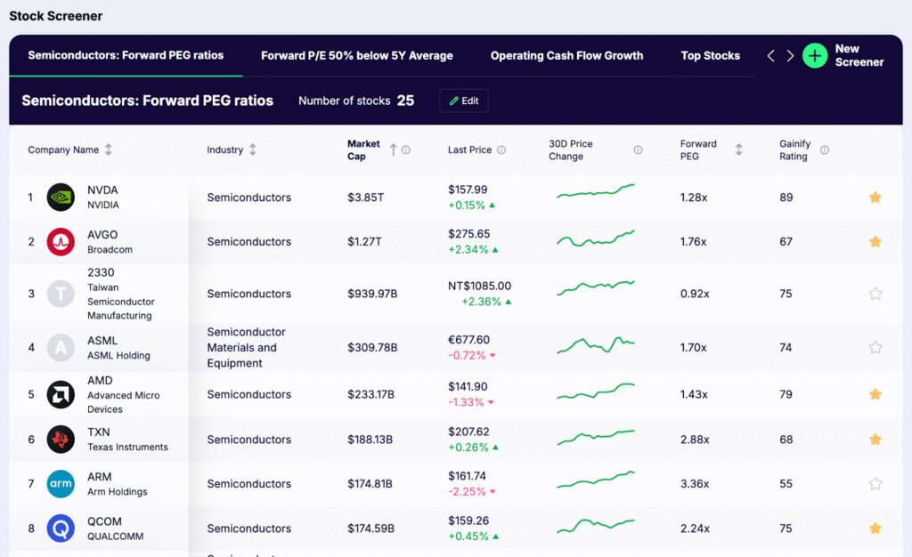Unfavorite NVDA with its star

pyautogui.click(x=875, y=198)
